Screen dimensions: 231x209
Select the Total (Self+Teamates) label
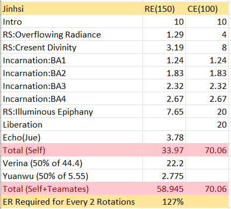72,189
